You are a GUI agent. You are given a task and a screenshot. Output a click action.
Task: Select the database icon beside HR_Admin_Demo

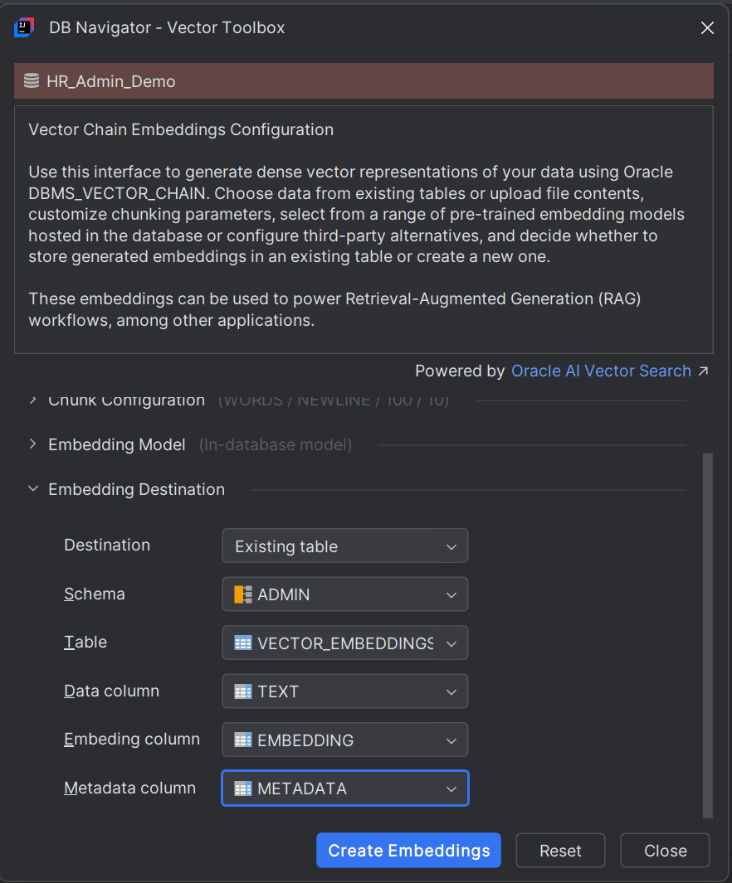(32, 80)
